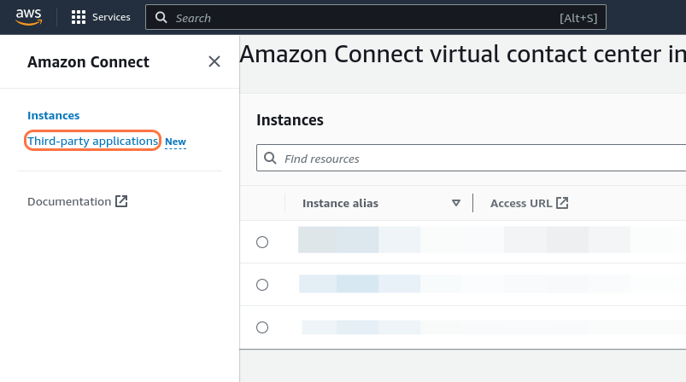Close the Amazon Connect sidebar panel
This screenshot has height=382, width=686.
pyautogui.click(x=214, y=61)
